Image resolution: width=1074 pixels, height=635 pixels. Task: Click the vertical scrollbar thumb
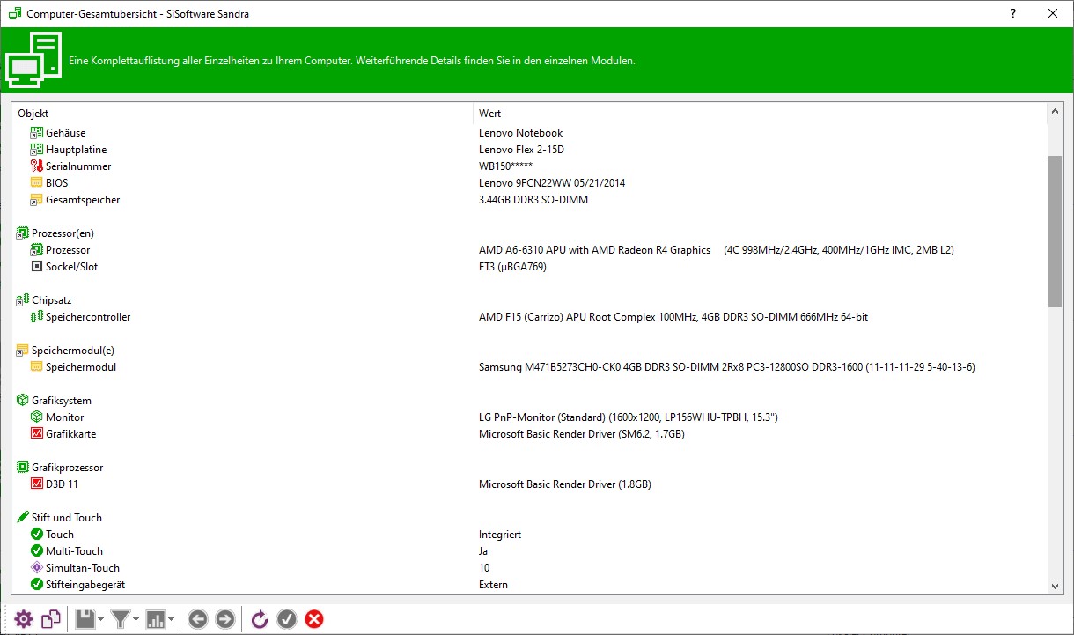pyautogui.click(x=1055, y=231)
